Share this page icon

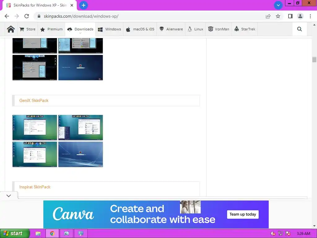click(x=268, y=16)
